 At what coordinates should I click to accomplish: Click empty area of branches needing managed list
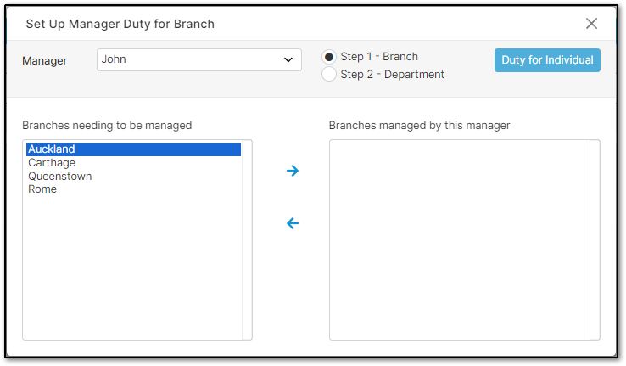click(x=133, y=267)
